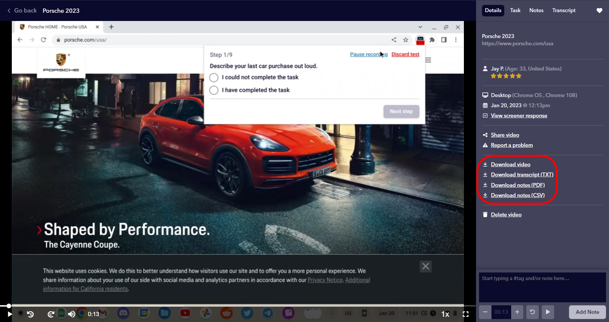Click the download arrow beside Download notes (CSV)
609x322 pixels.
coord(485,195)
